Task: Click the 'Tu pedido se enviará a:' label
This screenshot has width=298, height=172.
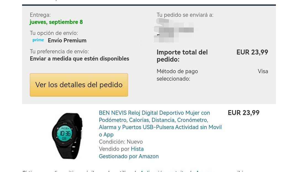Action: point(185,15)
